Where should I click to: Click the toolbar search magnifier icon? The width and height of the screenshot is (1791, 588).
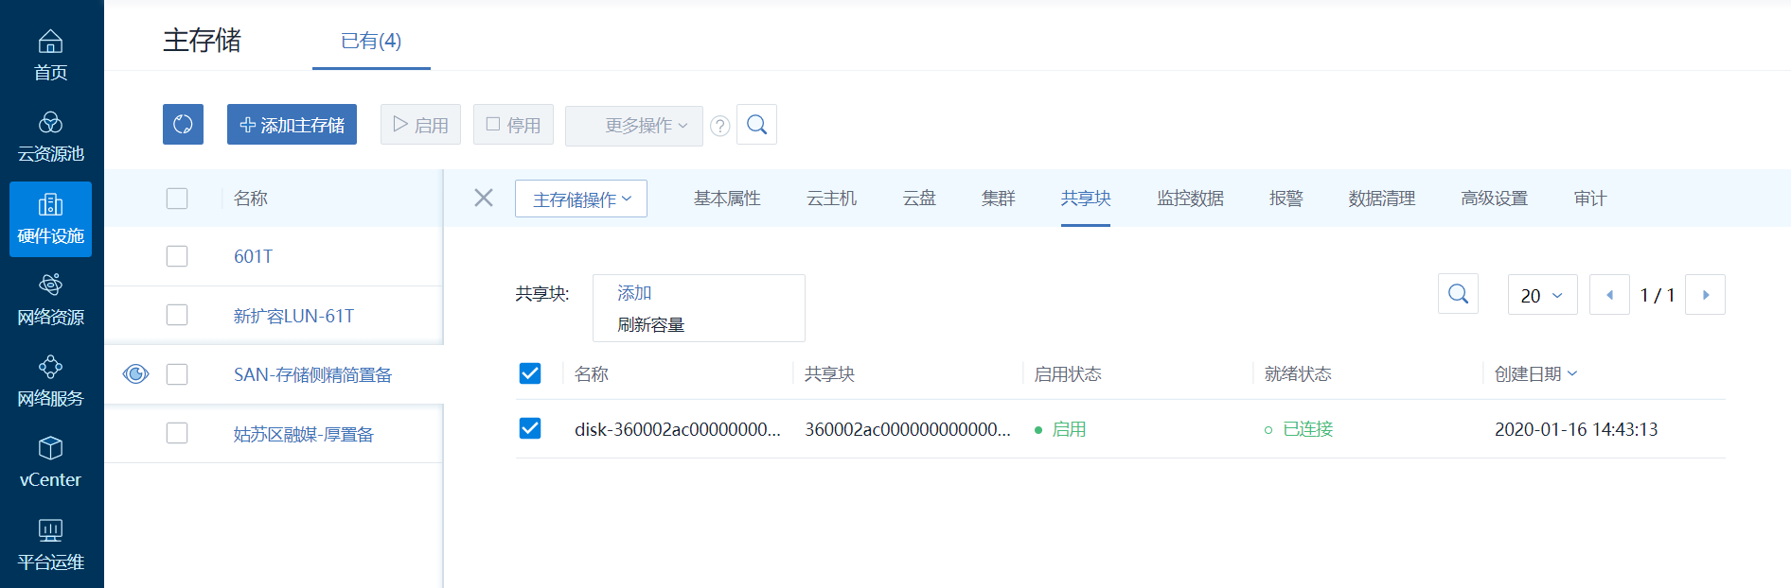tap(756, 124)
